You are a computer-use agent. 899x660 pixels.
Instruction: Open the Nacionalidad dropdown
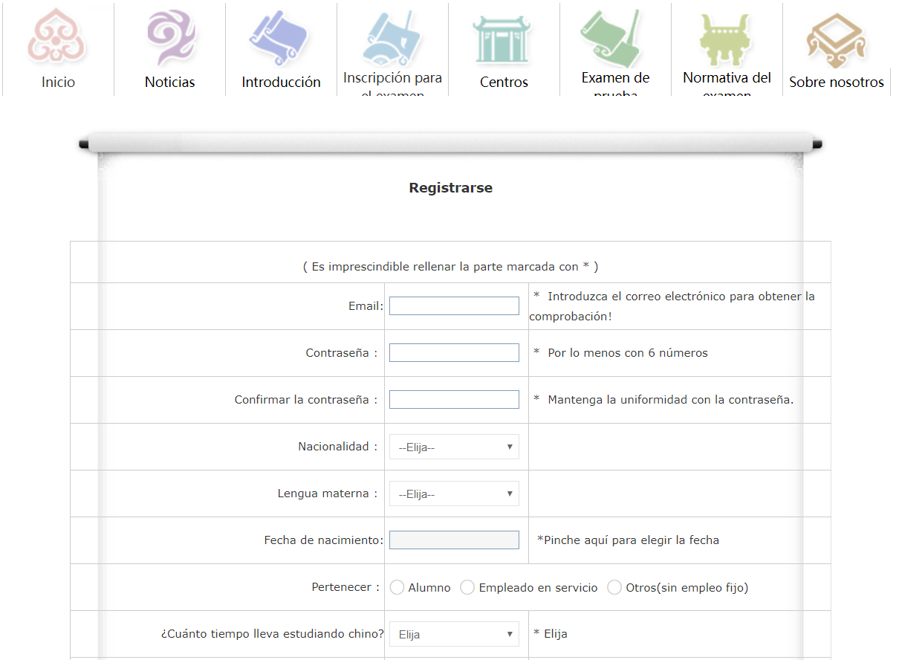pyautogui.click(x=454, y=447)
